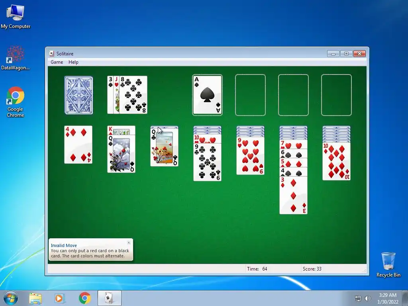408x306 pixels.
Task: Open the DataWagon desktop shortcut
Action: [x=16, y=58]
